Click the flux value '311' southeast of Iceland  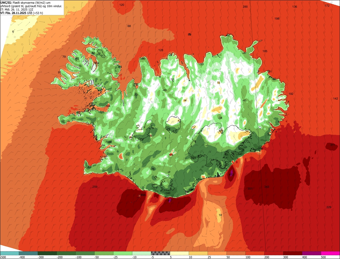[x=332, y=145]
